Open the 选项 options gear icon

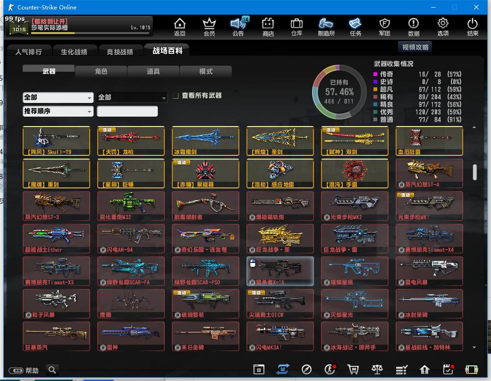[x=443, y=26]
